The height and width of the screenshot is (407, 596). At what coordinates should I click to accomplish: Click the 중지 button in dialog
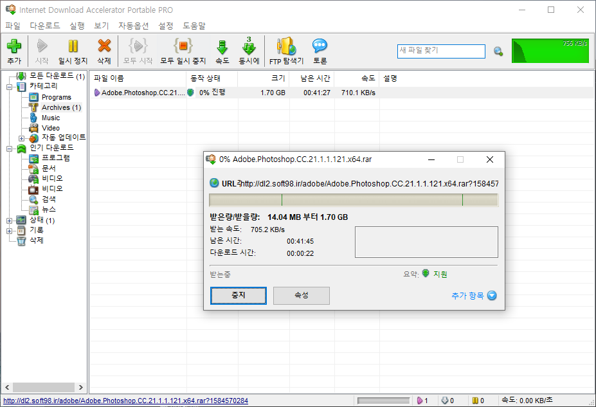(x=239, y=295)
